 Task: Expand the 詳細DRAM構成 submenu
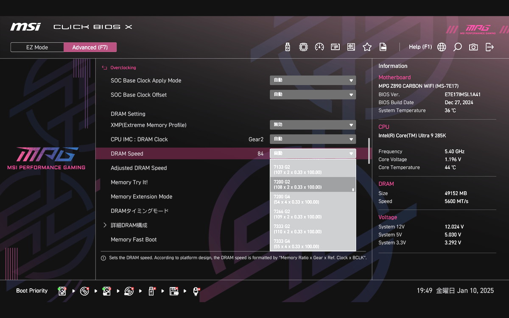[x=129, y=225]
